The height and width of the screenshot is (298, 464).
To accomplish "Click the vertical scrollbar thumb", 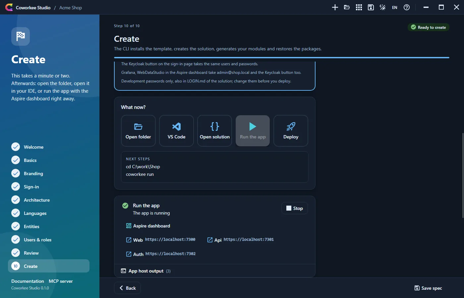I will 463,175.
